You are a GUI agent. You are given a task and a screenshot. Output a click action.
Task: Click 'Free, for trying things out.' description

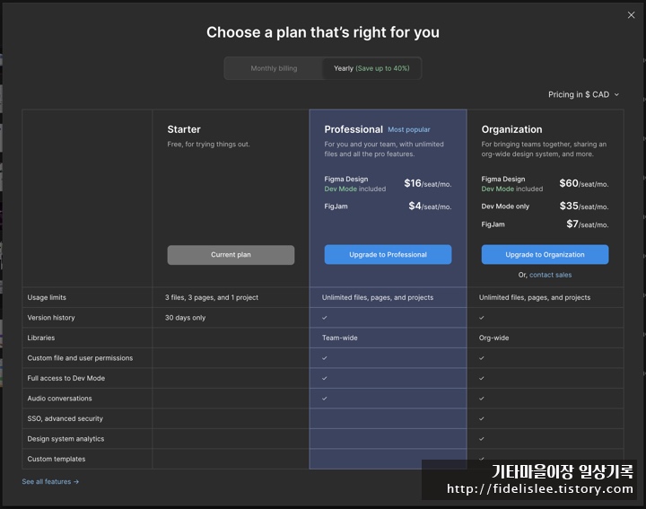click(208, 145)
